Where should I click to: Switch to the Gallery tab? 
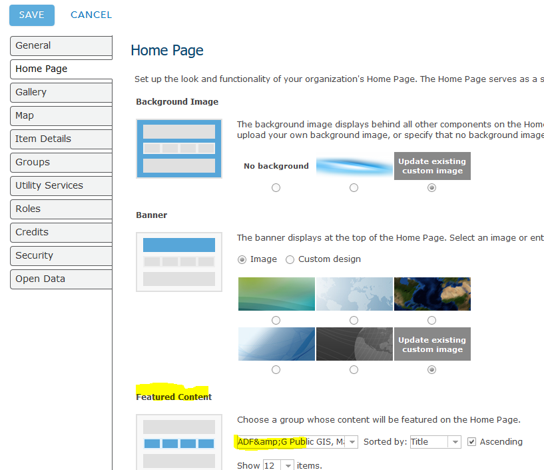pos(61,92)
